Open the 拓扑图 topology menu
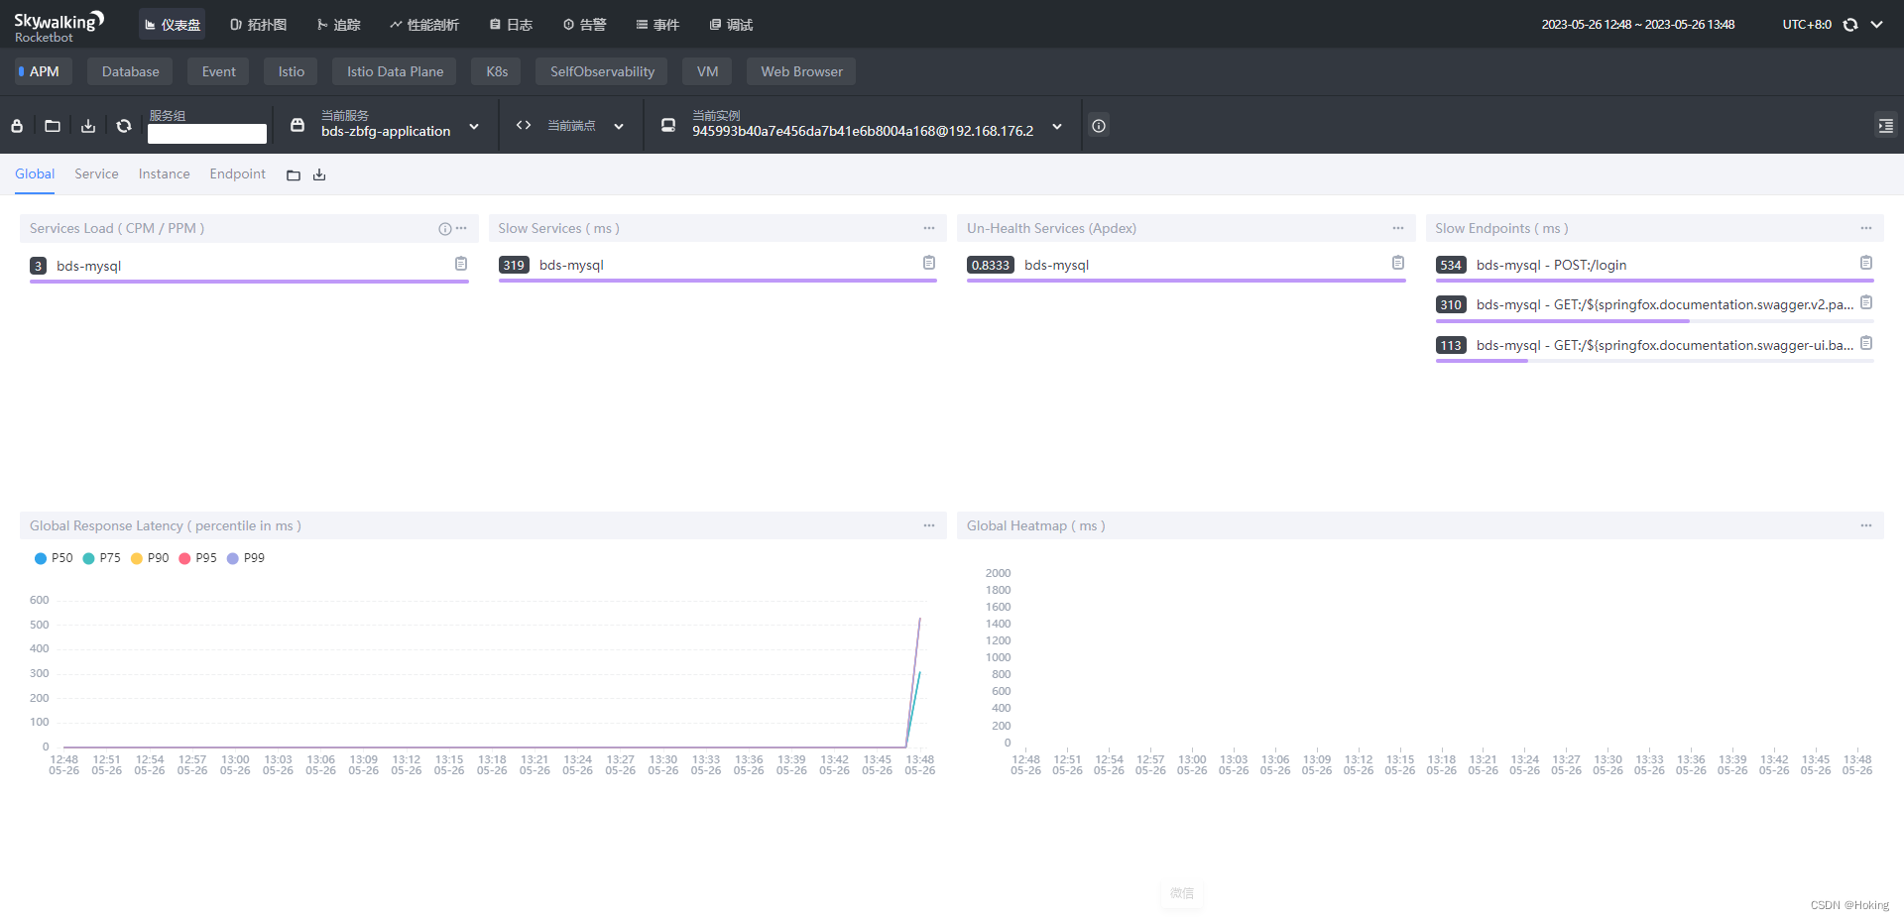This screenshot has height=921, width=1904. (259, 25)
